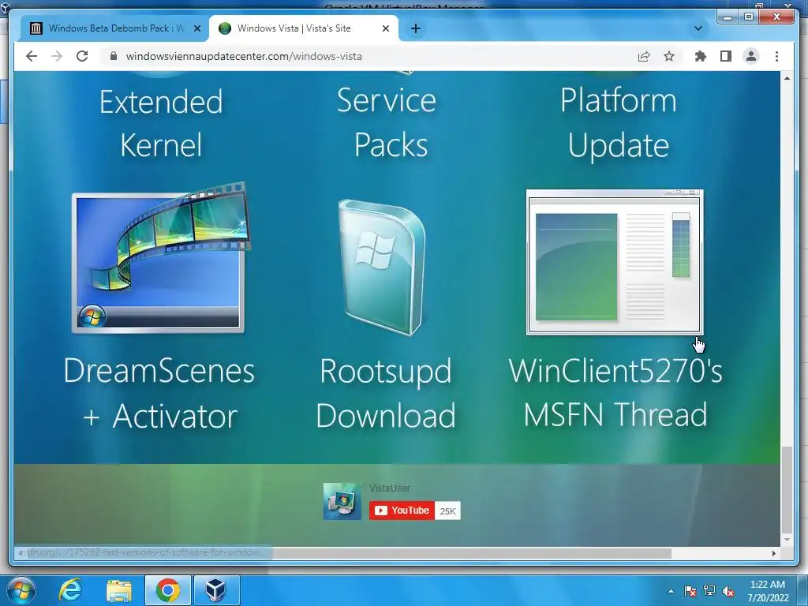Open the taskbar clock and date
This screenshot has height=606, width=808.
768,591
